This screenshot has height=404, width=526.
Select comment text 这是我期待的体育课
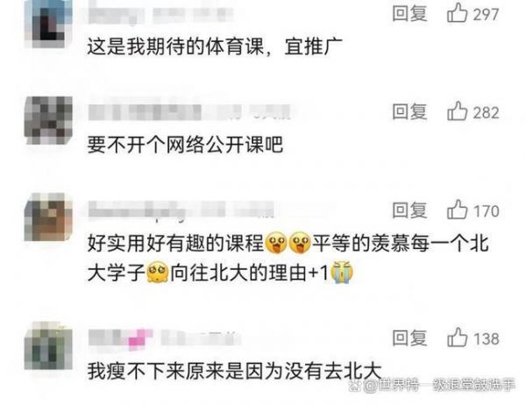(x=175, y=46)
